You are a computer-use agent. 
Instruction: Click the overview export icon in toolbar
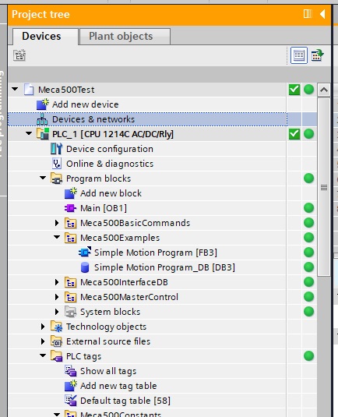[317, 55]
